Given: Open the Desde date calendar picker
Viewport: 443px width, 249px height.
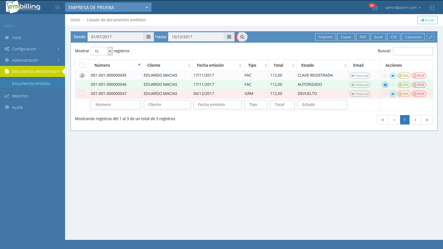Looking at the screenshot, I should (149, 37).
